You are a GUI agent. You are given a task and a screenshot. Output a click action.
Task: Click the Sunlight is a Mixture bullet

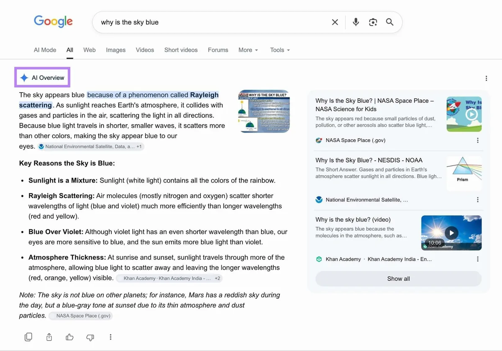(x=152, y=181)
